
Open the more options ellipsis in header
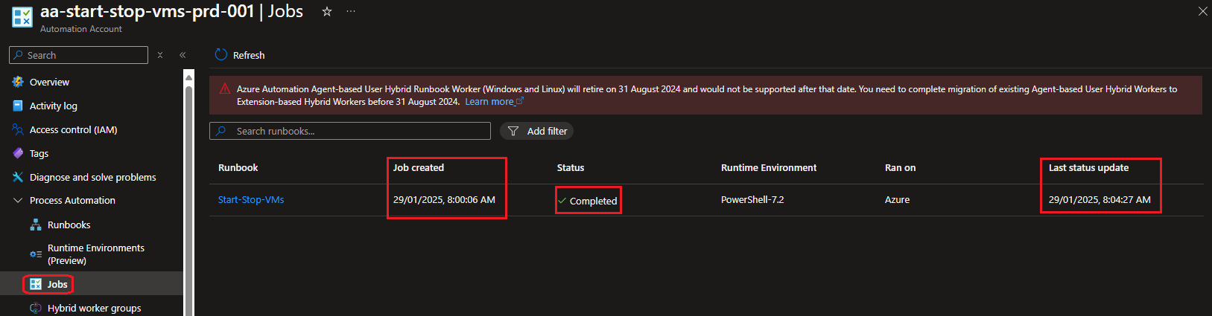(351, 12)
